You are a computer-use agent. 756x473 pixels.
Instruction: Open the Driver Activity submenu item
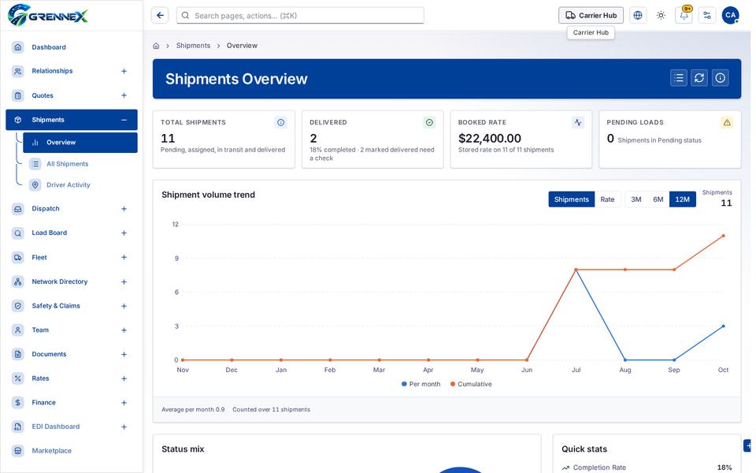click(80, 184)
